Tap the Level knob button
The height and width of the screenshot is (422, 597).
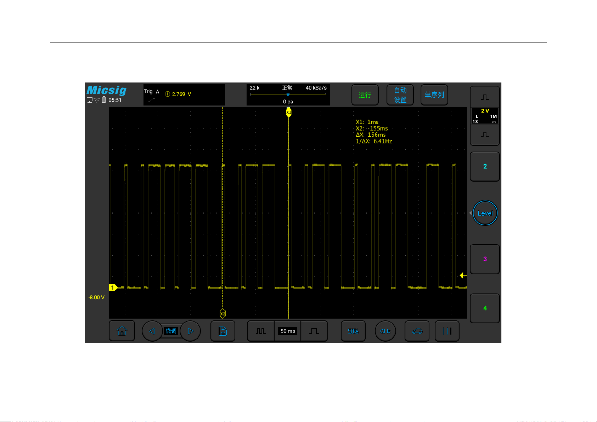pyautogui.click(x=485, y=213)
